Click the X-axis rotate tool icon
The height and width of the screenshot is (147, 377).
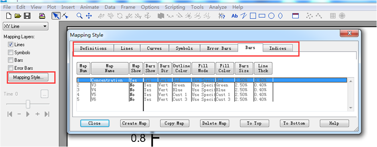click(x=129, y=16)
